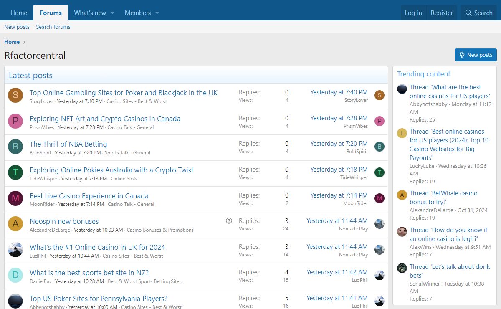
Task: Open the What's new navigation item
Action: pyautogui.click(x=90, y=13)
